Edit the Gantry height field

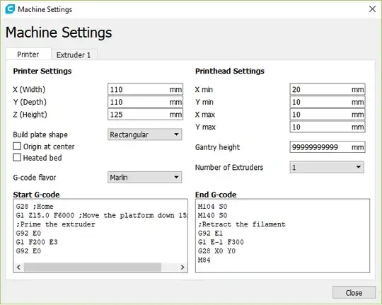pyautogui.click(x=328, y=147)
